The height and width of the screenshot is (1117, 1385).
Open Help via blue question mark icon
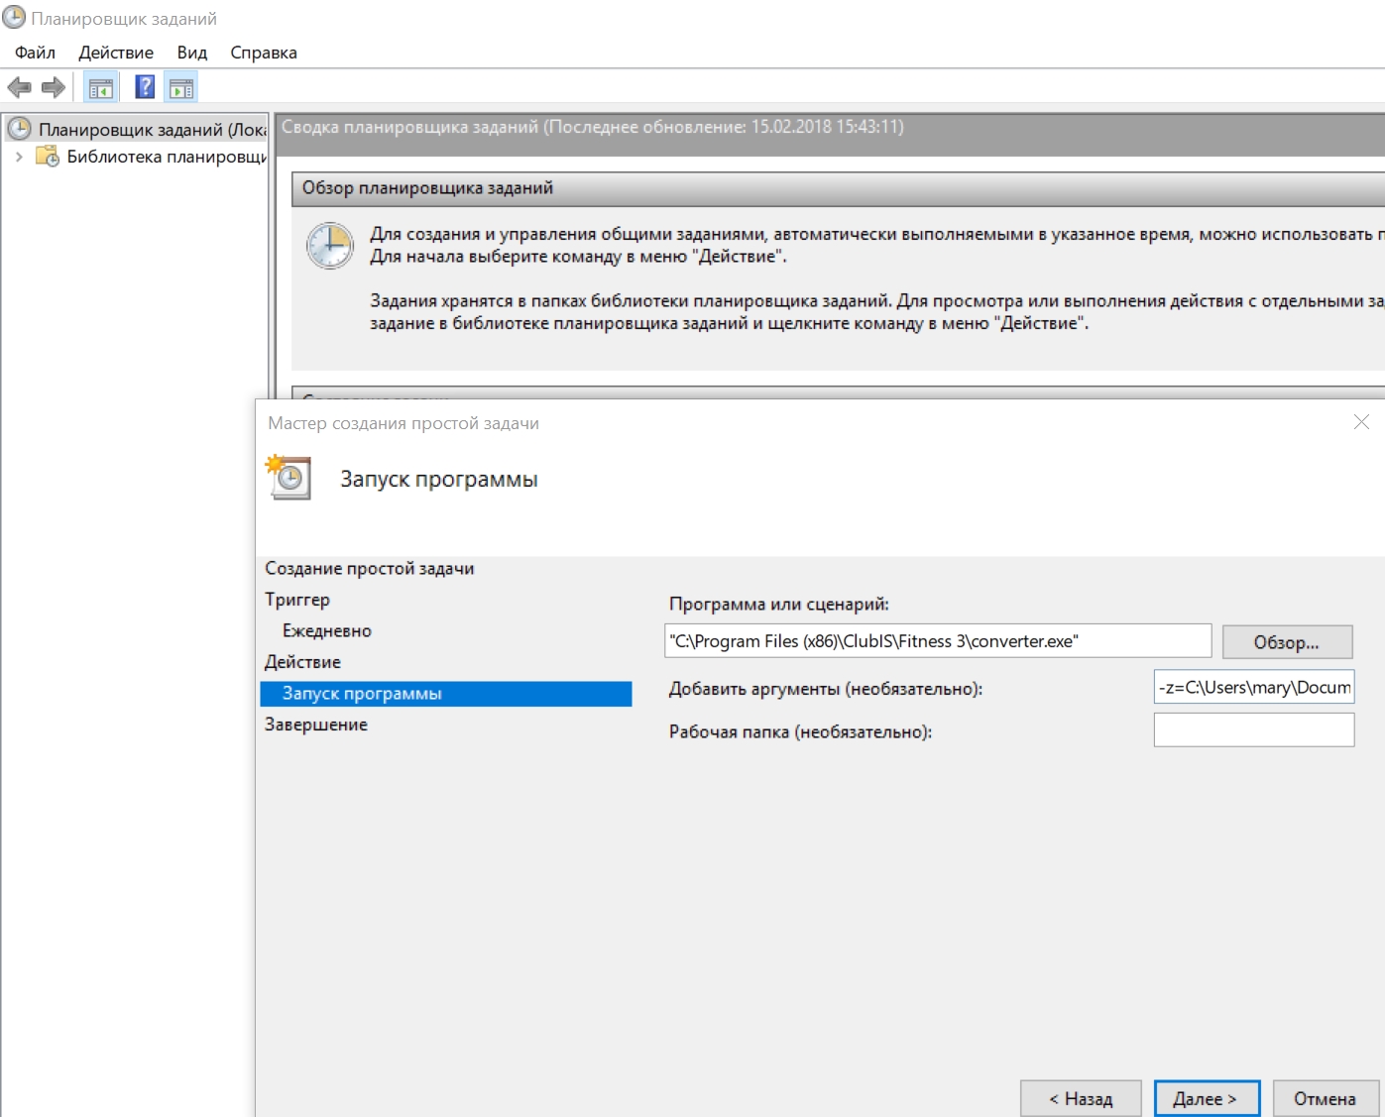tap(145, 87)
